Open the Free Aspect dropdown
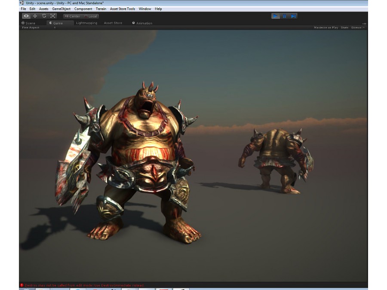 click(39, 27)
